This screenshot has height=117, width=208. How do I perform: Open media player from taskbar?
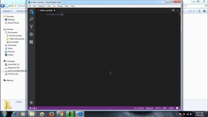(x=23, y=114)
